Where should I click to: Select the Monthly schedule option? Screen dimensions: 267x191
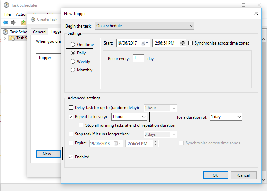click(x=73, y=70)
